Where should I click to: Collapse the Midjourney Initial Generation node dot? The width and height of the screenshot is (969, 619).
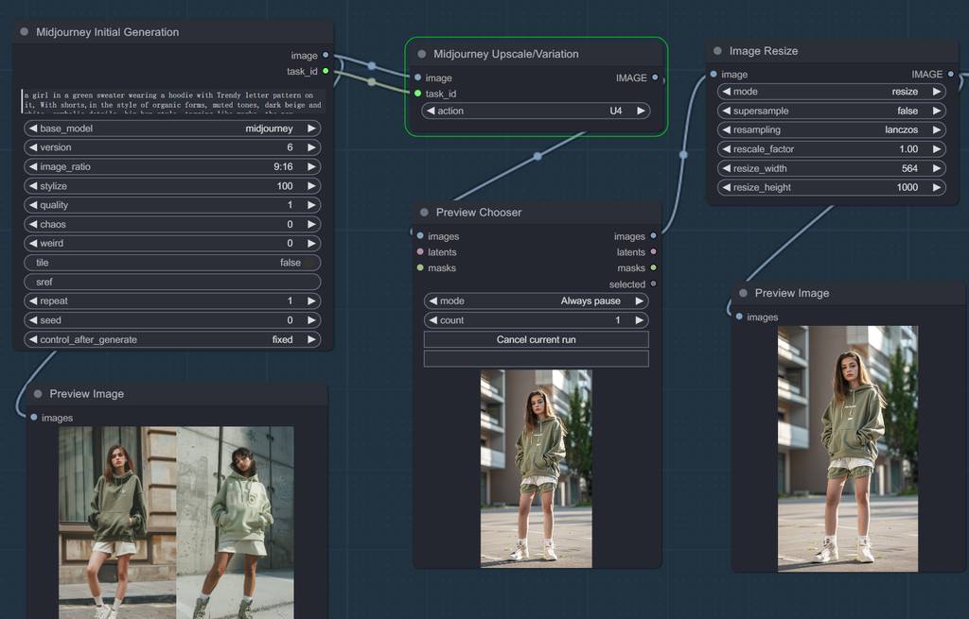(25, 32)
